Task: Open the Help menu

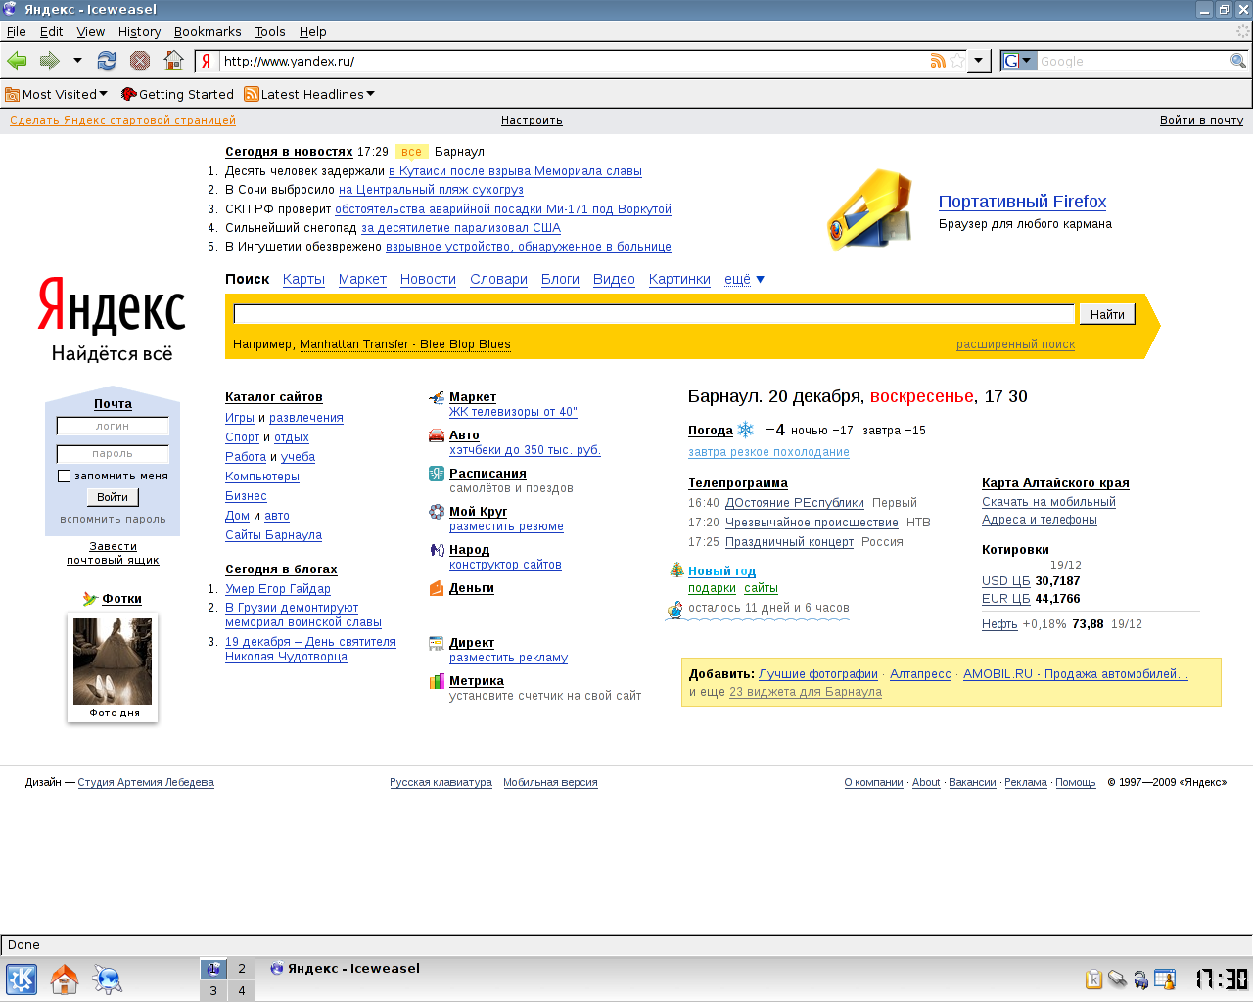Action: coord(312,31)
